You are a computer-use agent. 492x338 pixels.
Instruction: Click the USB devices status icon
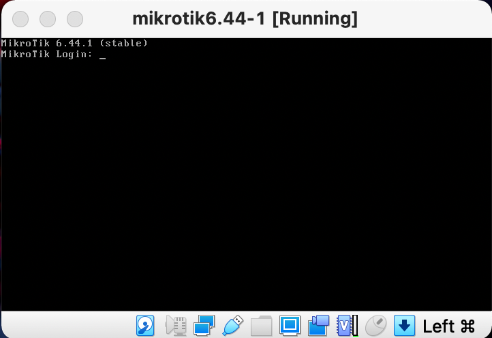point(233,326)
